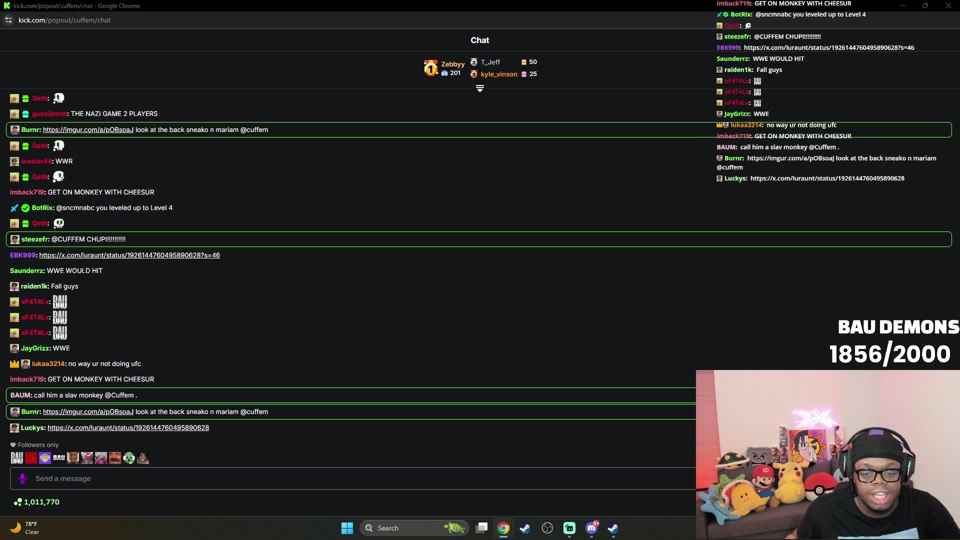Open the Windows Start menu
Image resolution: width=960 pixels, height=540 pixels.
coord(347,528)
